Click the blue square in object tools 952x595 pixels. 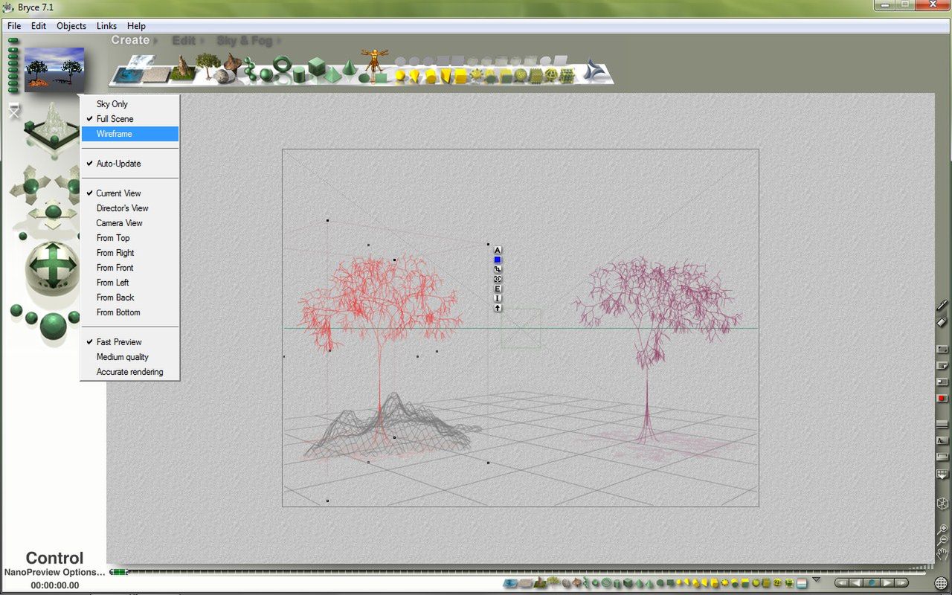[x=498, y=260]
